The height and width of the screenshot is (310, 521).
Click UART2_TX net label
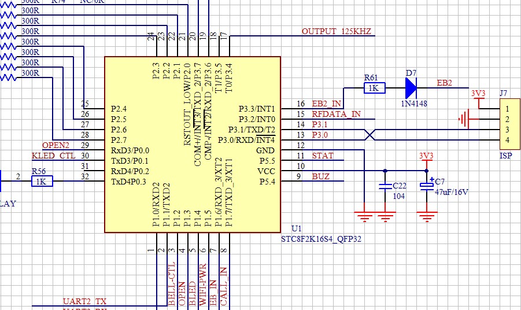85,301
